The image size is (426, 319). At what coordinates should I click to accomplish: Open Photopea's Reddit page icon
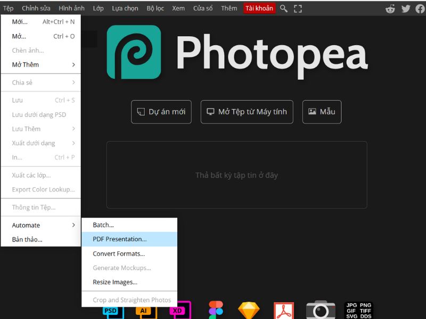pyautogui.click(x=390, y=9)
